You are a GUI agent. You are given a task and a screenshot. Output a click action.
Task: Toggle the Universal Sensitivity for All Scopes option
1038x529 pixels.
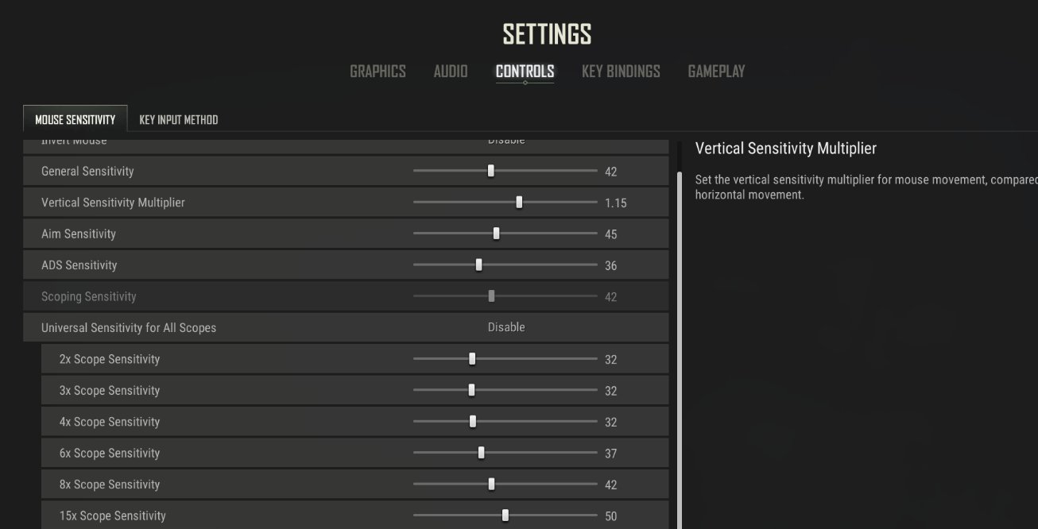point(506,327)
